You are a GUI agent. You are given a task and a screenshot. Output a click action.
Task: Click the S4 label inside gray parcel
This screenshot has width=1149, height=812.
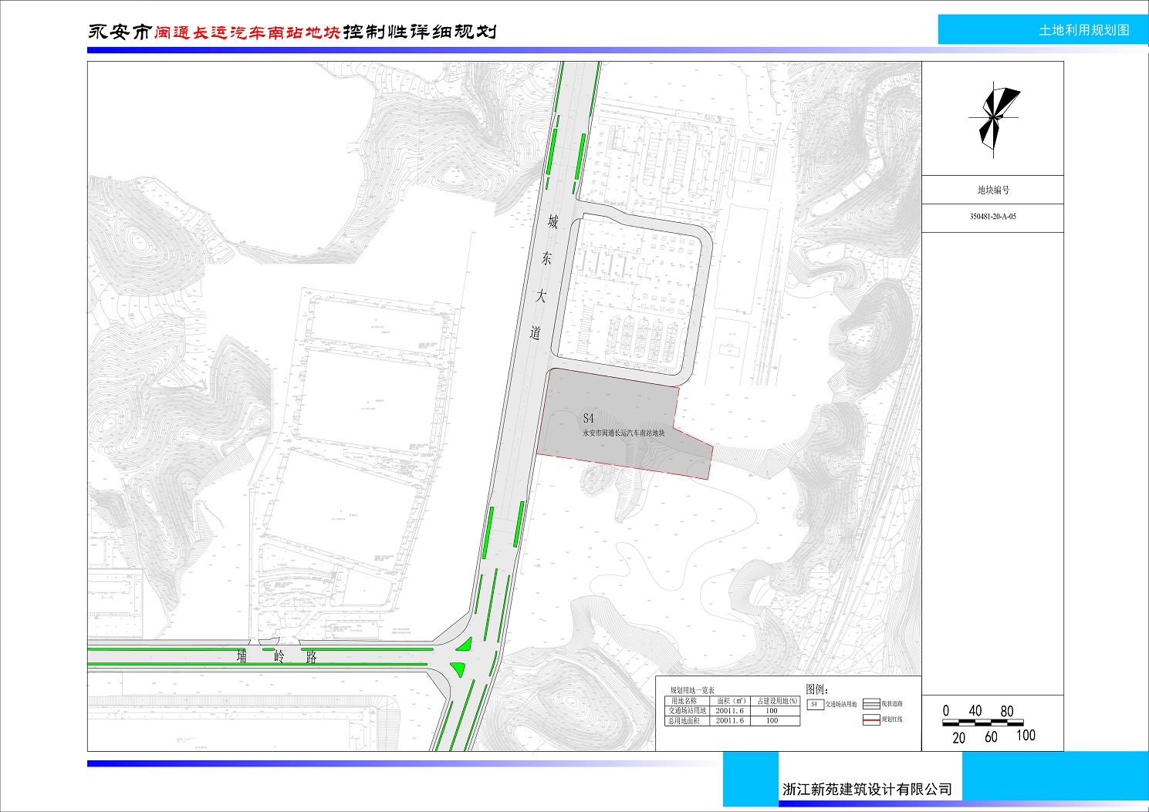tap(589, 419)
